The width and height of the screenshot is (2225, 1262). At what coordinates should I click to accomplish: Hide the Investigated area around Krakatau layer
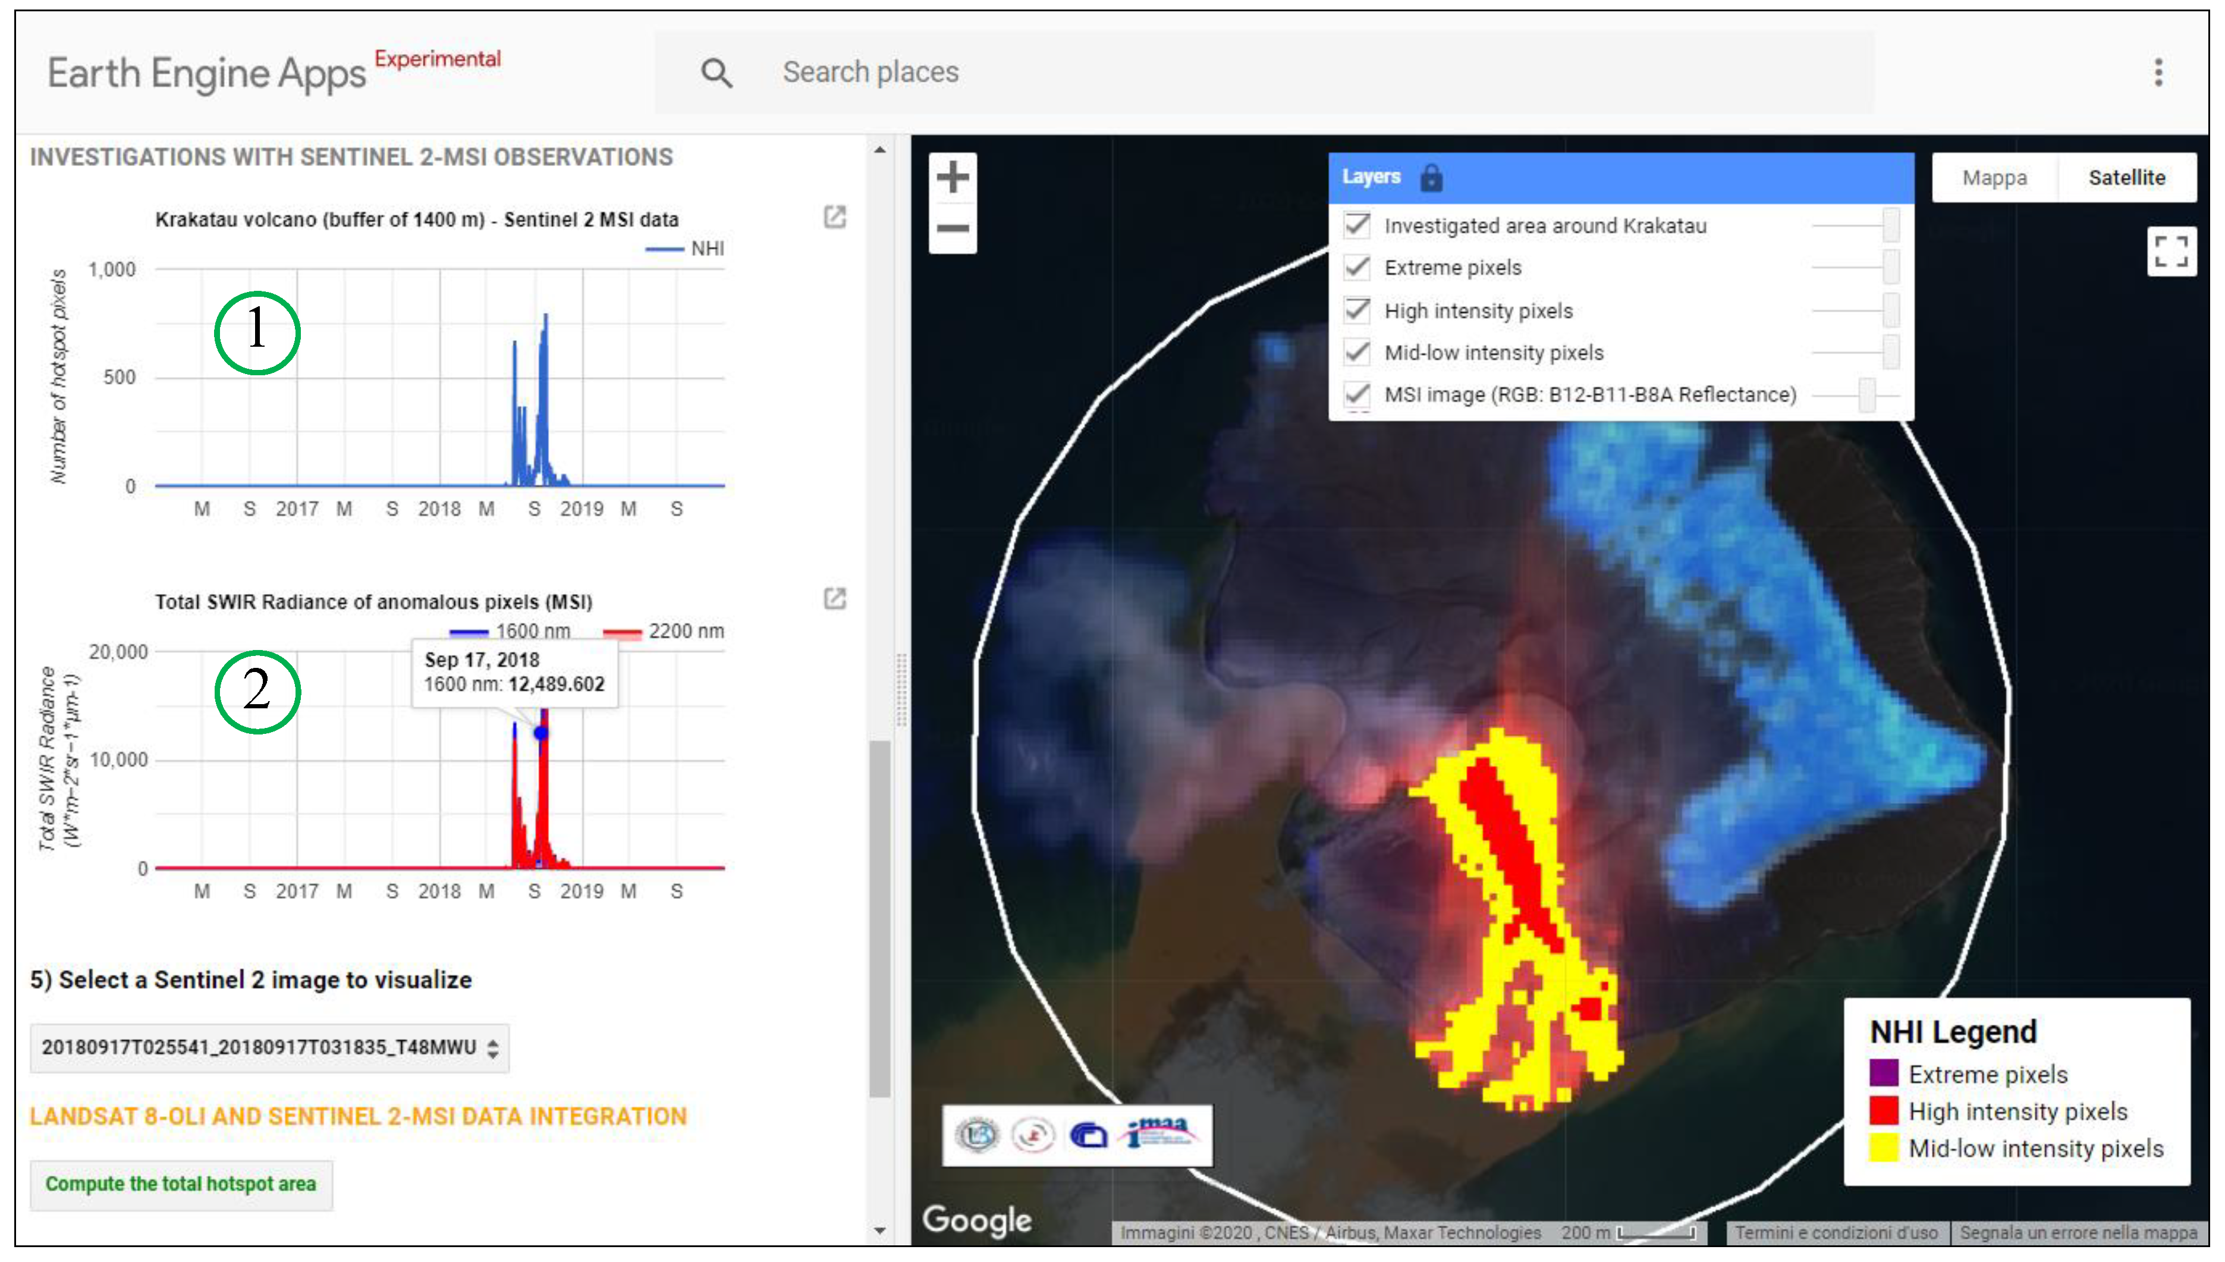coord(1357,226)
